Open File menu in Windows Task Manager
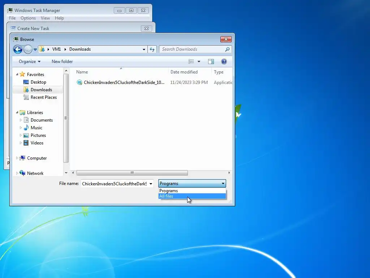The width and height of the screenshot is (370, 278). [12, 18]
